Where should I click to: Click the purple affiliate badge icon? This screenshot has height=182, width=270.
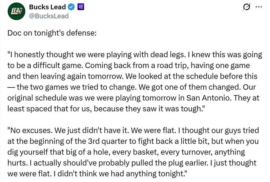pyautogui.click(x=81, y=7)
